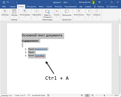
Task: Open the Ссылки ribbon tab
Action: point(49,7)
